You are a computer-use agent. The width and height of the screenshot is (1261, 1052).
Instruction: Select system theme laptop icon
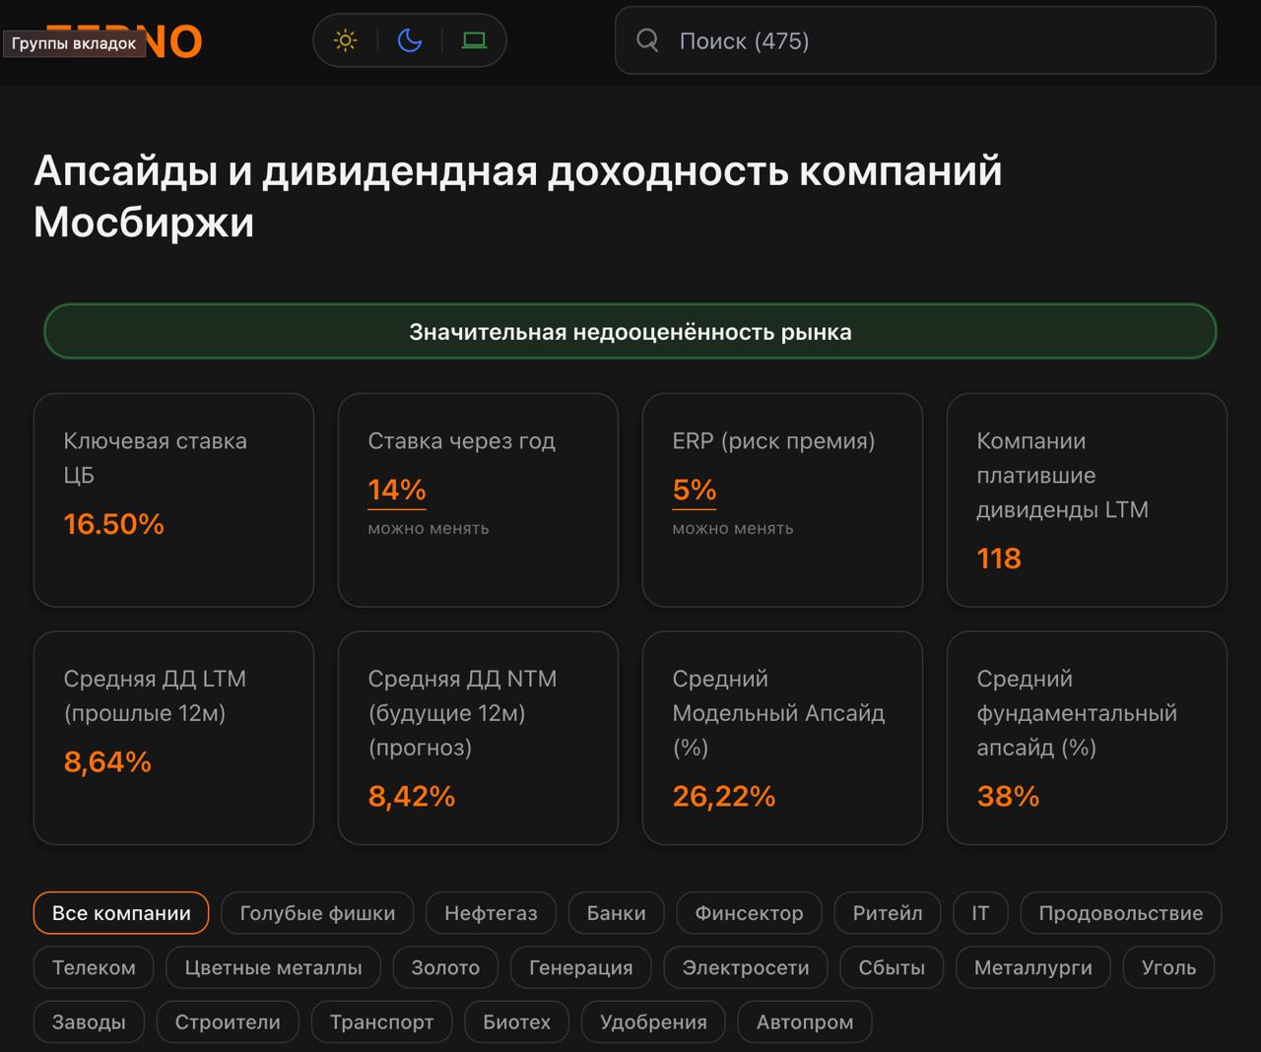475,40
